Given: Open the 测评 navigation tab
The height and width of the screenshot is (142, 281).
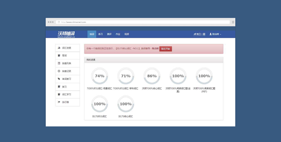Looking at the screenshot, I should point(109,34).
